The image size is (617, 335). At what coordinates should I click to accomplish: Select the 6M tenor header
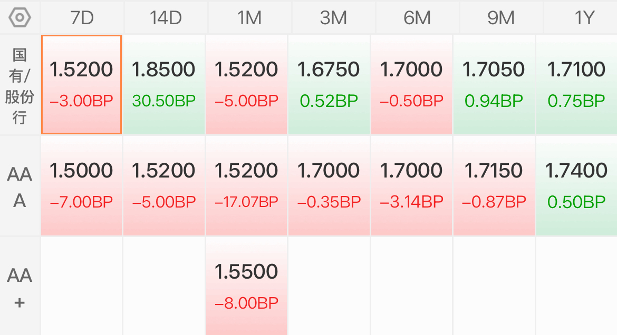(417, 18)
